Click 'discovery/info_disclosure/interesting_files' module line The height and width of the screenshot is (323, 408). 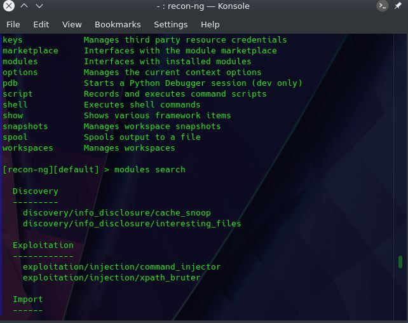point(132,224)
